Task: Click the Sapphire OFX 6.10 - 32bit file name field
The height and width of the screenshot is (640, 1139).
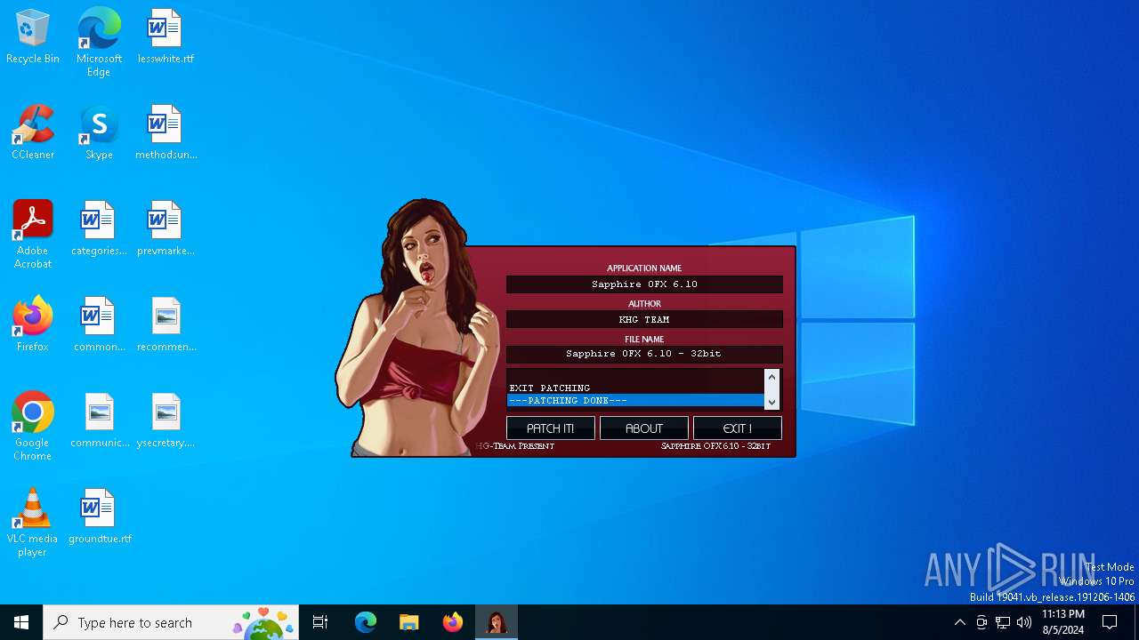Action: pos(644,354)
